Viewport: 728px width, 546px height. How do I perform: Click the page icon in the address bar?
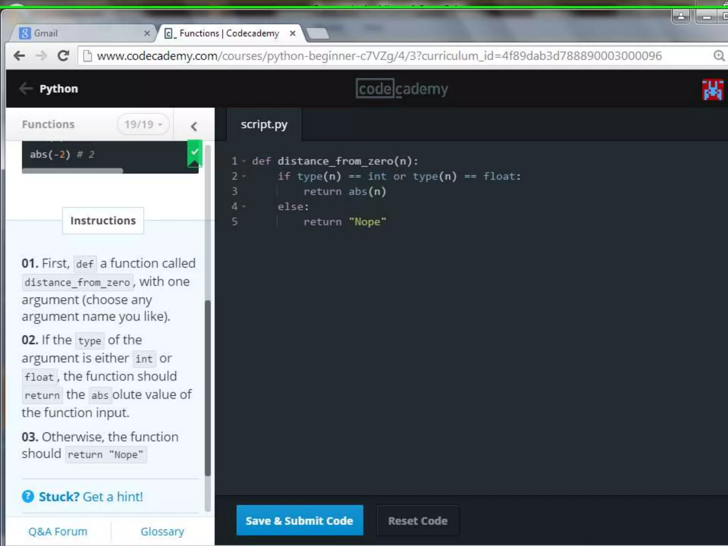click(87, 56)
